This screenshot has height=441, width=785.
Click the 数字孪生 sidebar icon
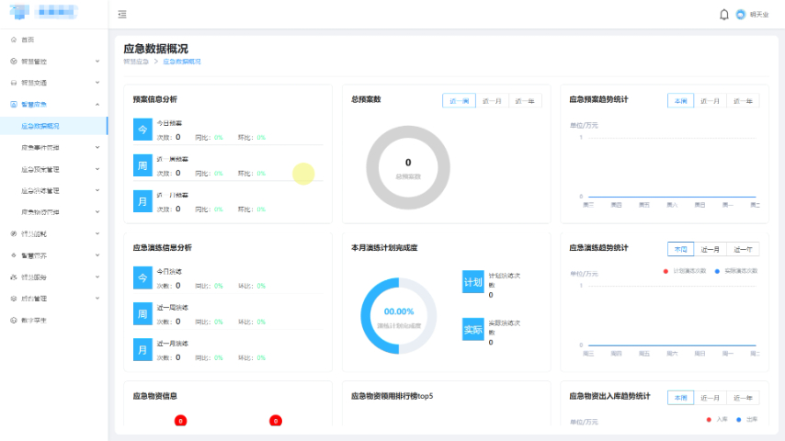tap(14, 321)
